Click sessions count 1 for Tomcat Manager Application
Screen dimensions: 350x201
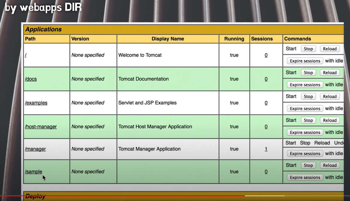click(266, 149)
